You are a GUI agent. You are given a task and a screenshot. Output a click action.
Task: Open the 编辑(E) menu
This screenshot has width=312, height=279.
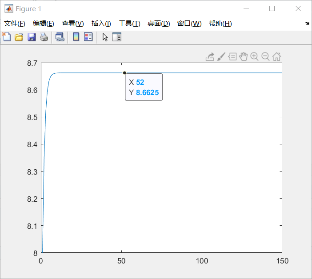point(44,24)
